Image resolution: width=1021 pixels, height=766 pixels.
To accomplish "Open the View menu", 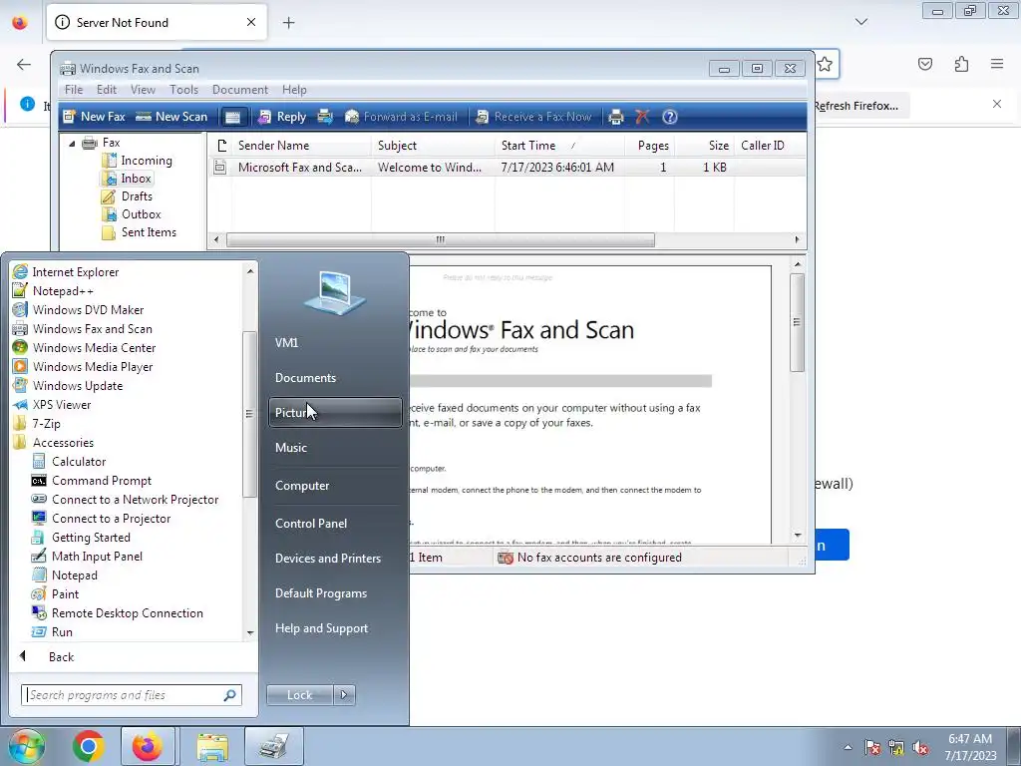I will [x=143, y=89].
